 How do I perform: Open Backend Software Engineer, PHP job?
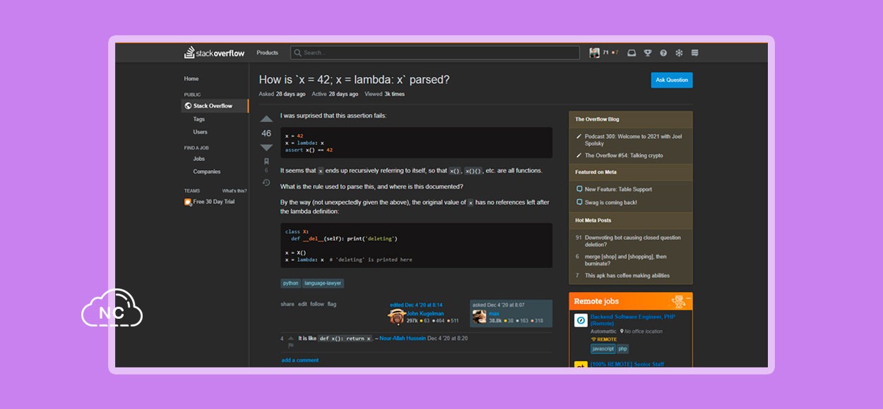633,320
